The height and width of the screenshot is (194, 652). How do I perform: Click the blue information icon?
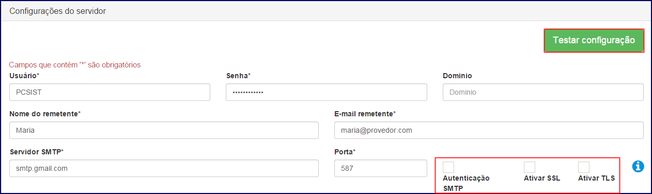pos(638,166)
